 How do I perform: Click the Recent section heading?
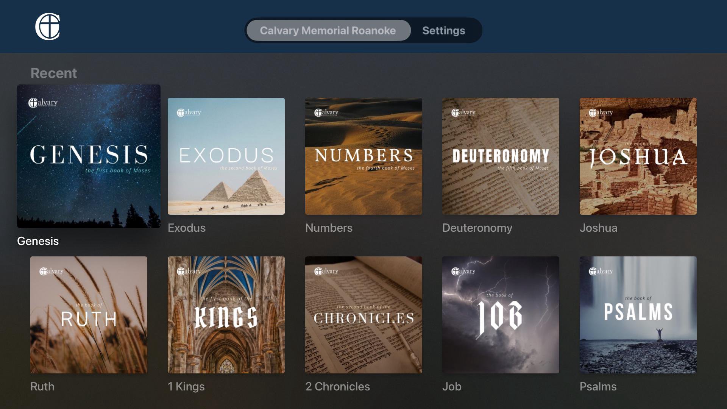coord(53,73)
